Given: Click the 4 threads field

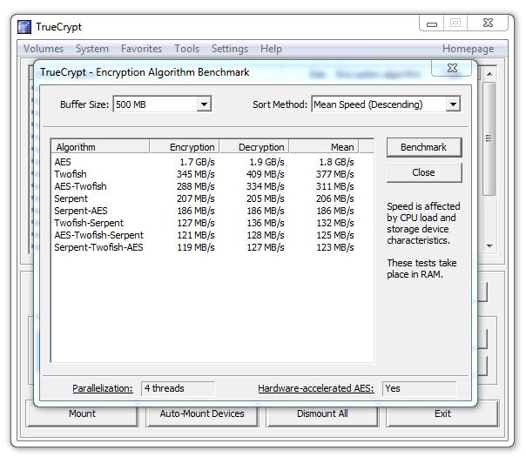Looking at the screenshot, I should pyautogui.click(x=179, y=388).
